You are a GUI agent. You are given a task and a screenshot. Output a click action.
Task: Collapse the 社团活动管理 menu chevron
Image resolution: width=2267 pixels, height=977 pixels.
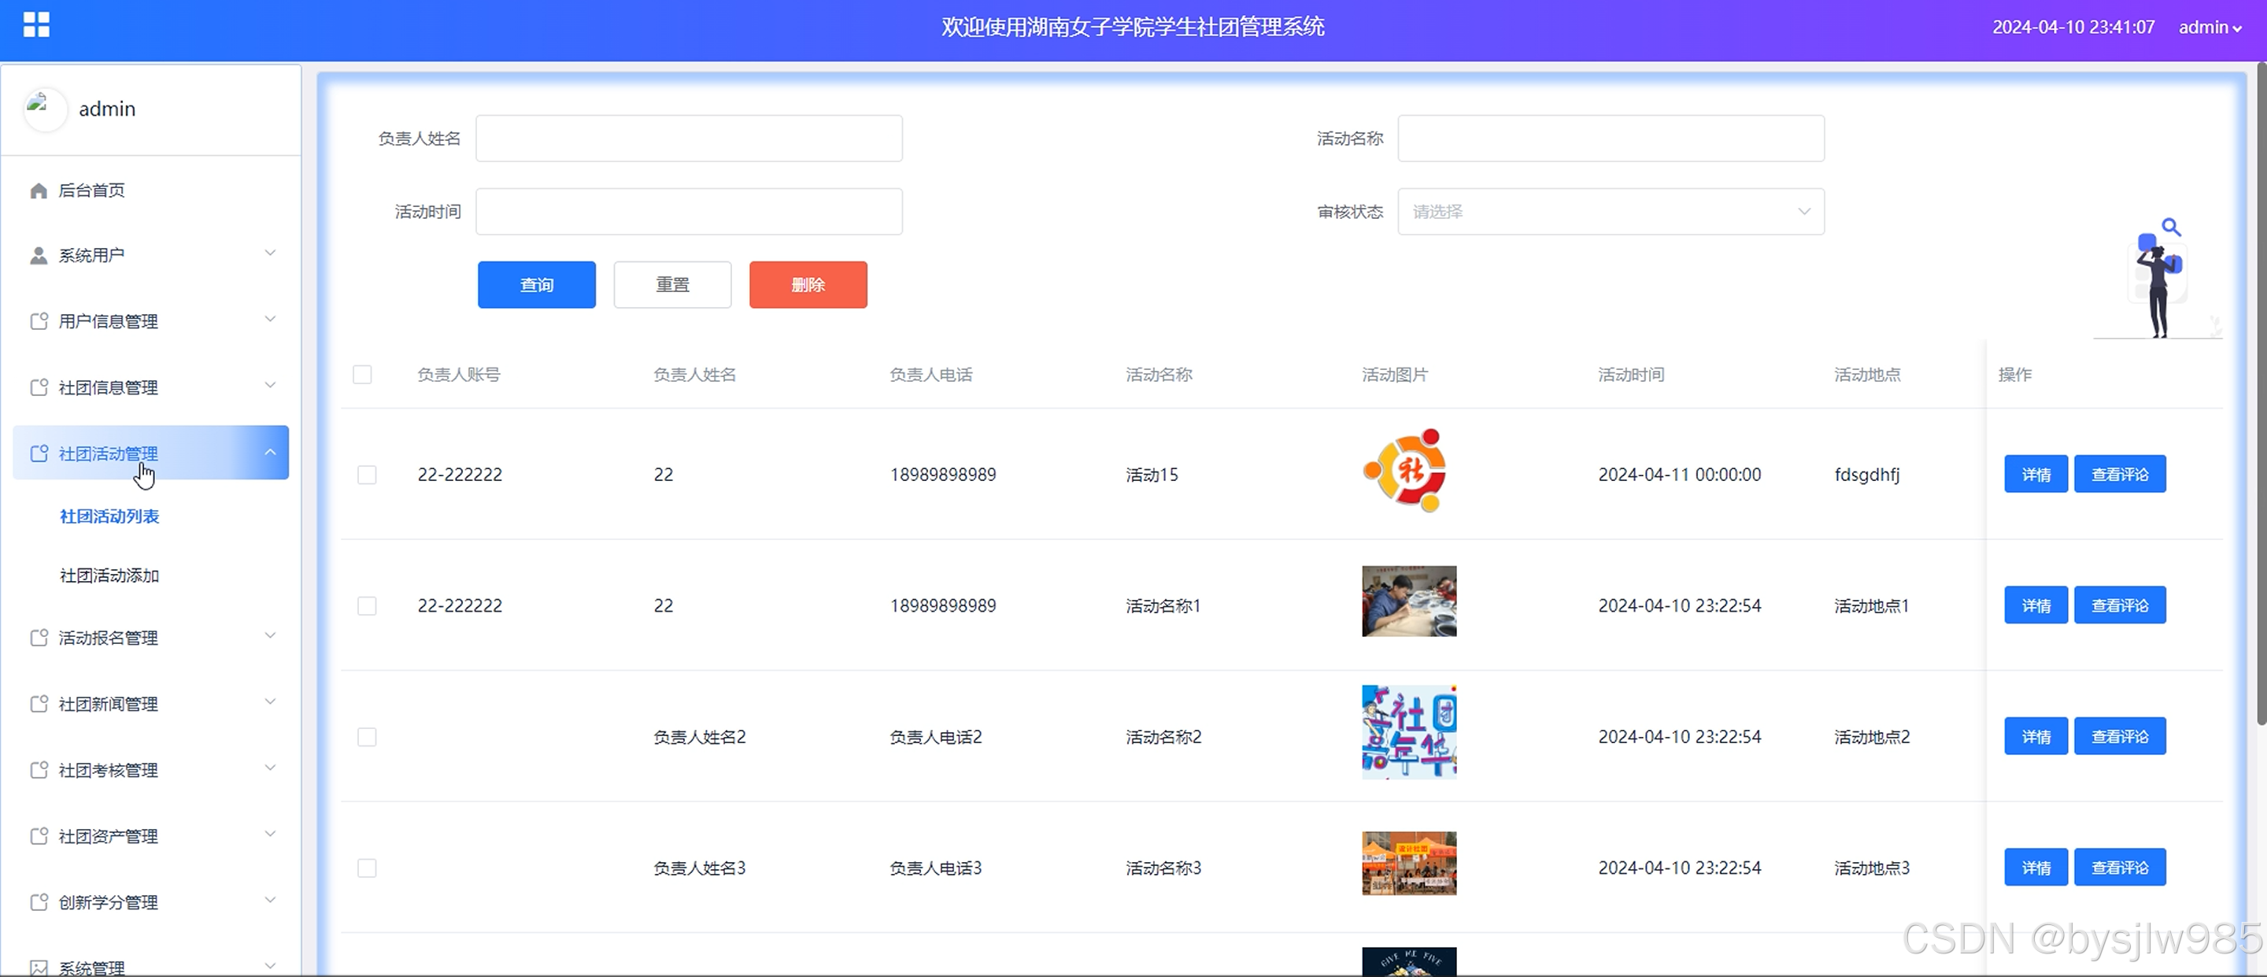click(x=270, y=453)
